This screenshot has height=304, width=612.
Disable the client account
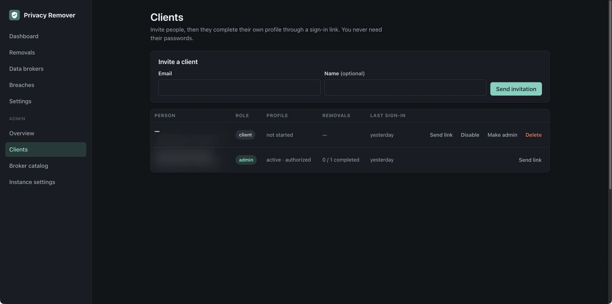pos(470,135)
